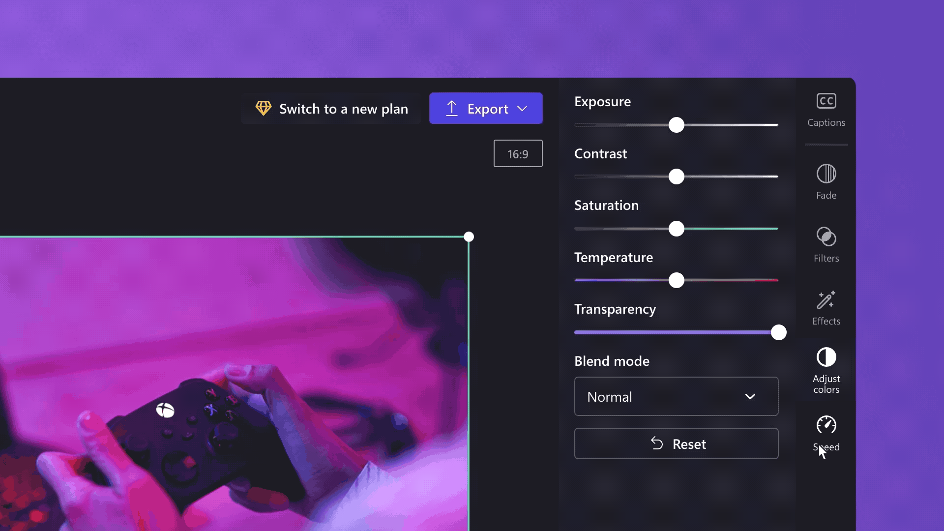Open Adjust Colors panel
This screenshot has width=944, height=531.
coord(826,370)
